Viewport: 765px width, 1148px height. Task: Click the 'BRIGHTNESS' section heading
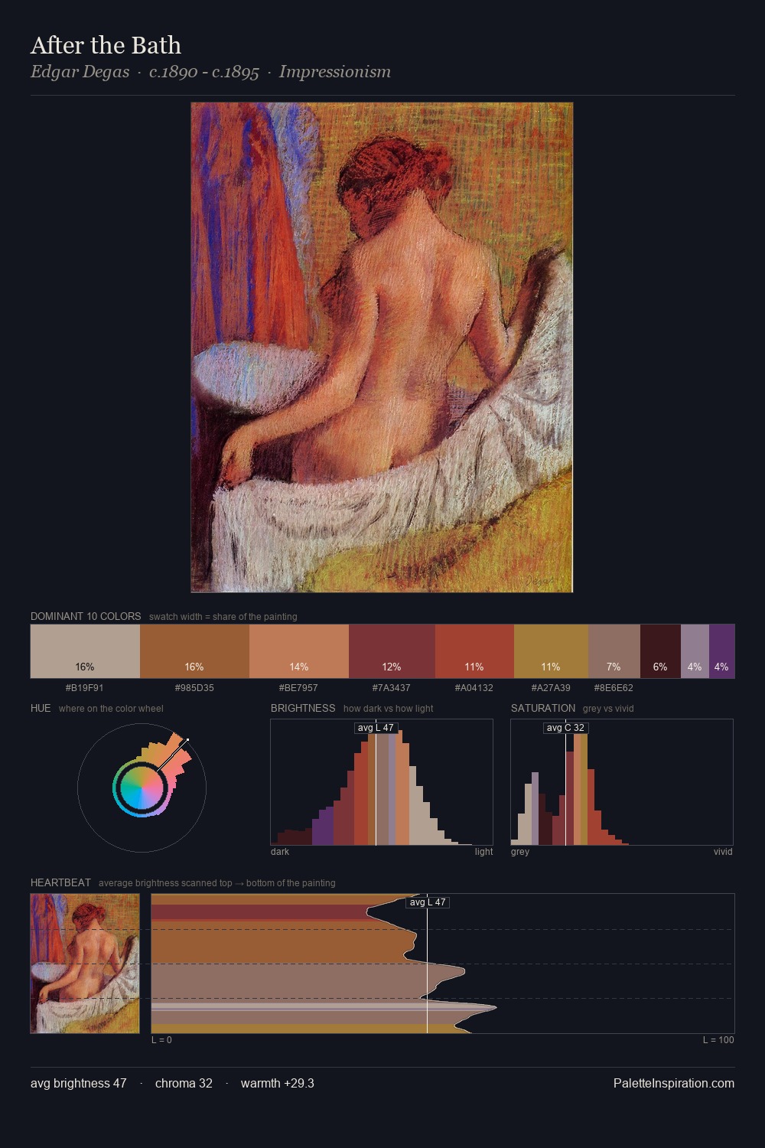pos(303,708)
